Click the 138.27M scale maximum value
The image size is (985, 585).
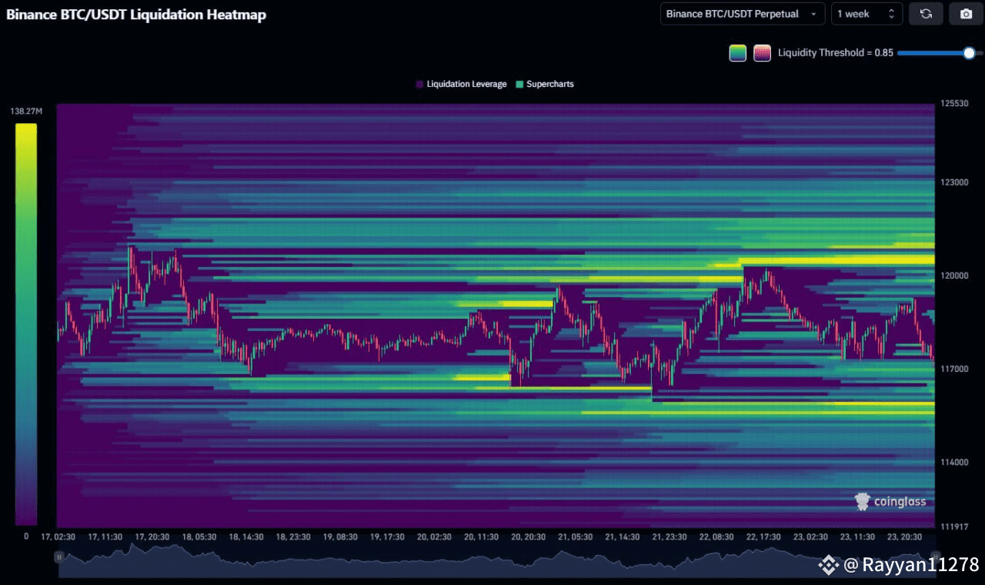click(x=26, y=112)
